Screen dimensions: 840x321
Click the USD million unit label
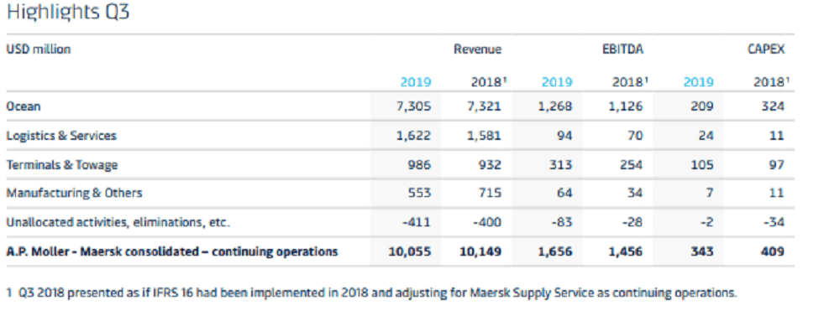(x=39, y=49)
